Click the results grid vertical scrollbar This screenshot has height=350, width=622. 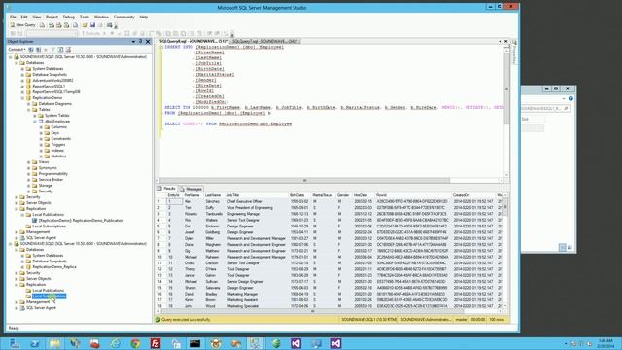pos(505,251)
